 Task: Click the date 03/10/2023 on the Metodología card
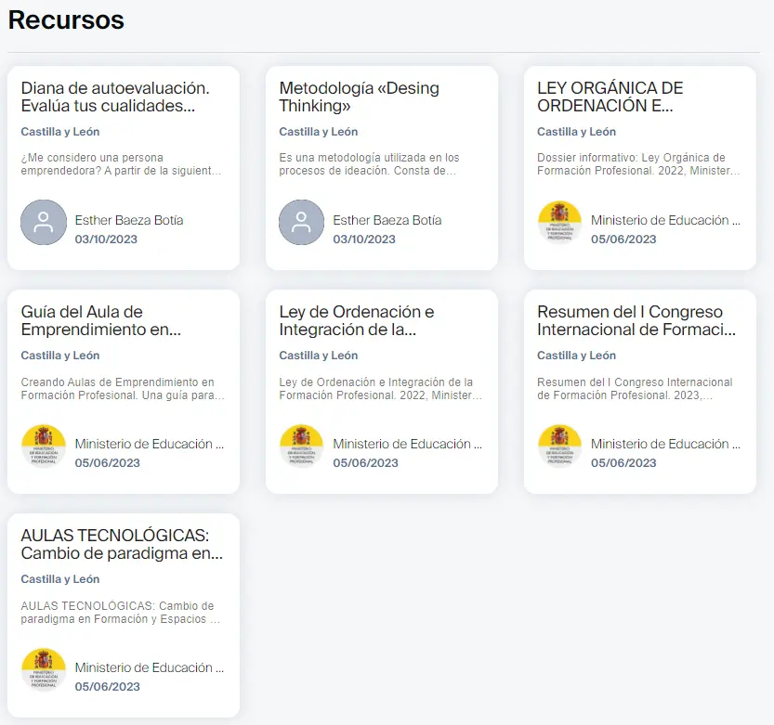(x=364, y=240)
